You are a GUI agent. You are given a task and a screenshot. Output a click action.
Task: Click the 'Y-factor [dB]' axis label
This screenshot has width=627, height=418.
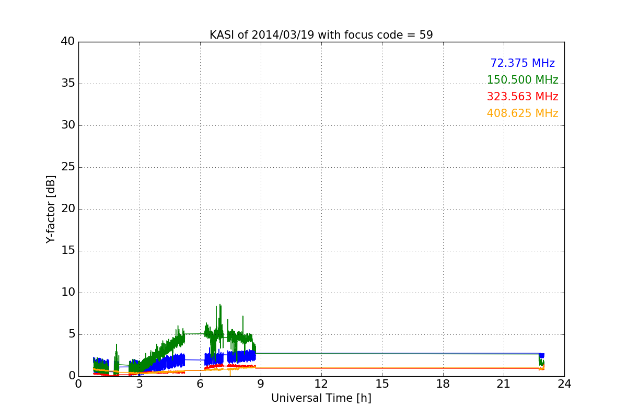(51, 209)
